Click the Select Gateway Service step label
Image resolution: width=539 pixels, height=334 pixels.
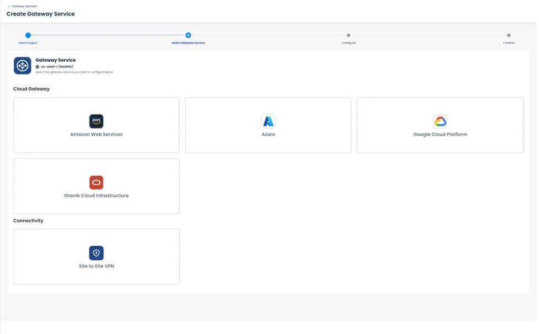pyautogui.click(x=188, y=43)
